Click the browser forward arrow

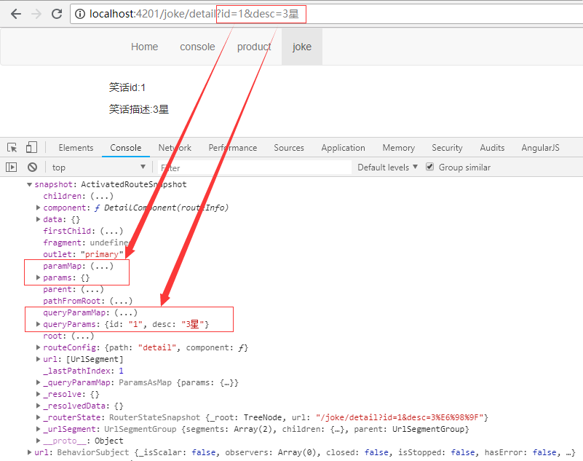coord(36,14)
